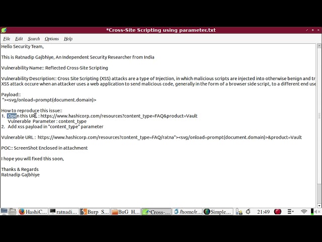
Task: Click the refresh swirl tray icon
Action: click(x=248, y=212)
